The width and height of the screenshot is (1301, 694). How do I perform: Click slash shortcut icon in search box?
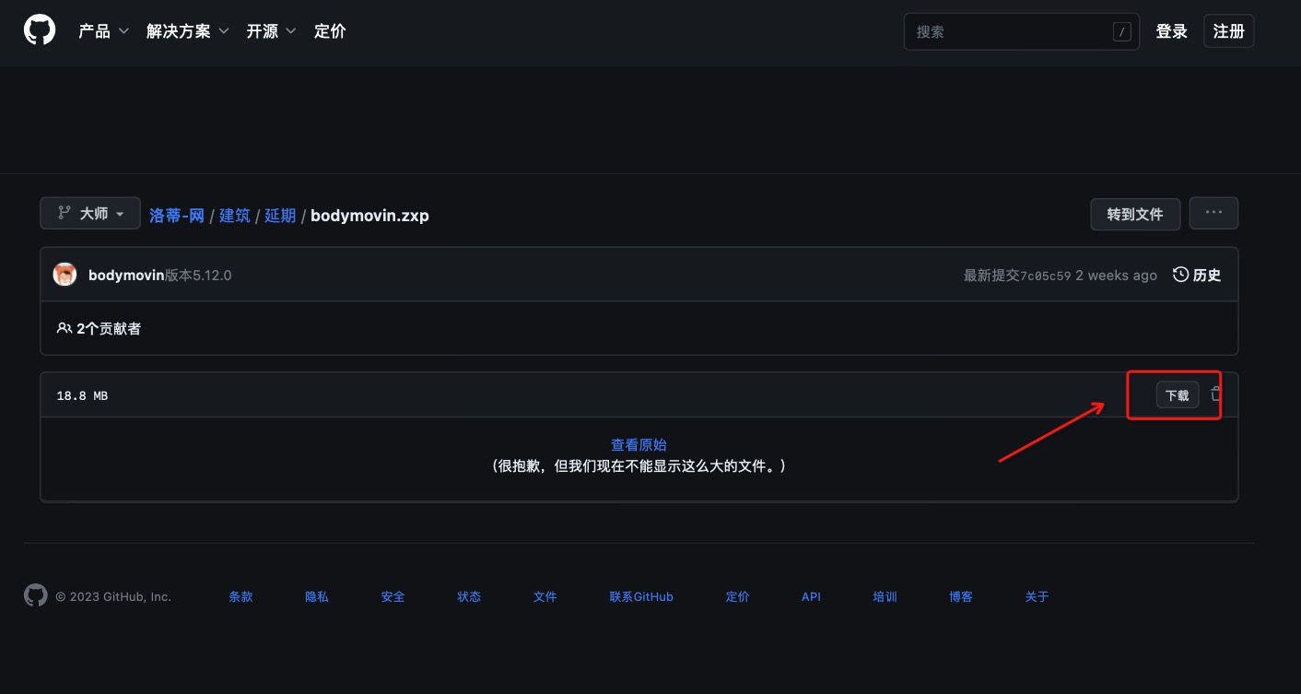coord(1121,32)
